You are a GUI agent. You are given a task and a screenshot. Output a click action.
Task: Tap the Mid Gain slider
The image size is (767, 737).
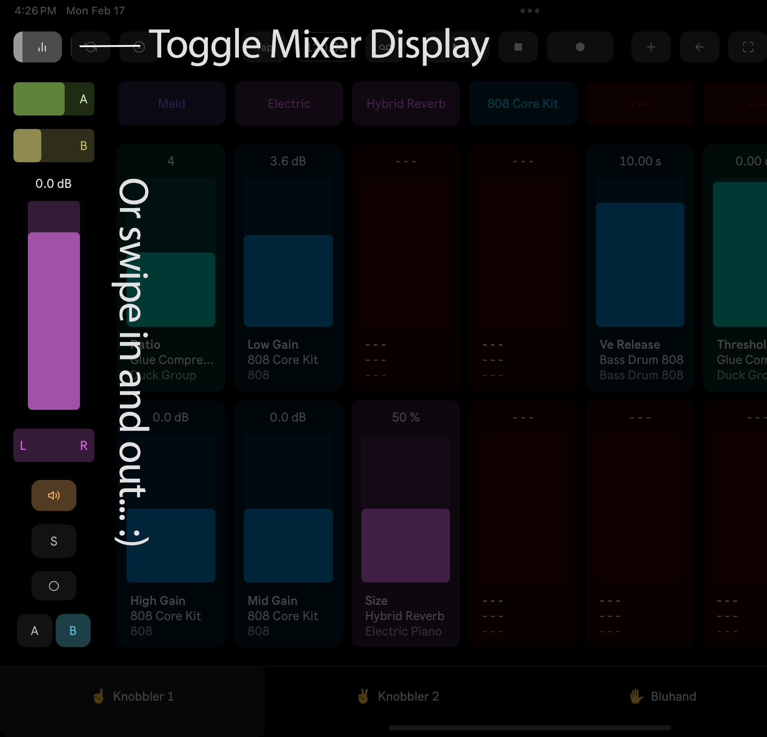288,509
